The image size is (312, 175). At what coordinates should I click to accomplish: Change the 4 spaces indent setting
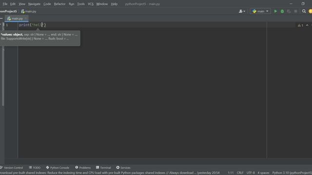263,173
